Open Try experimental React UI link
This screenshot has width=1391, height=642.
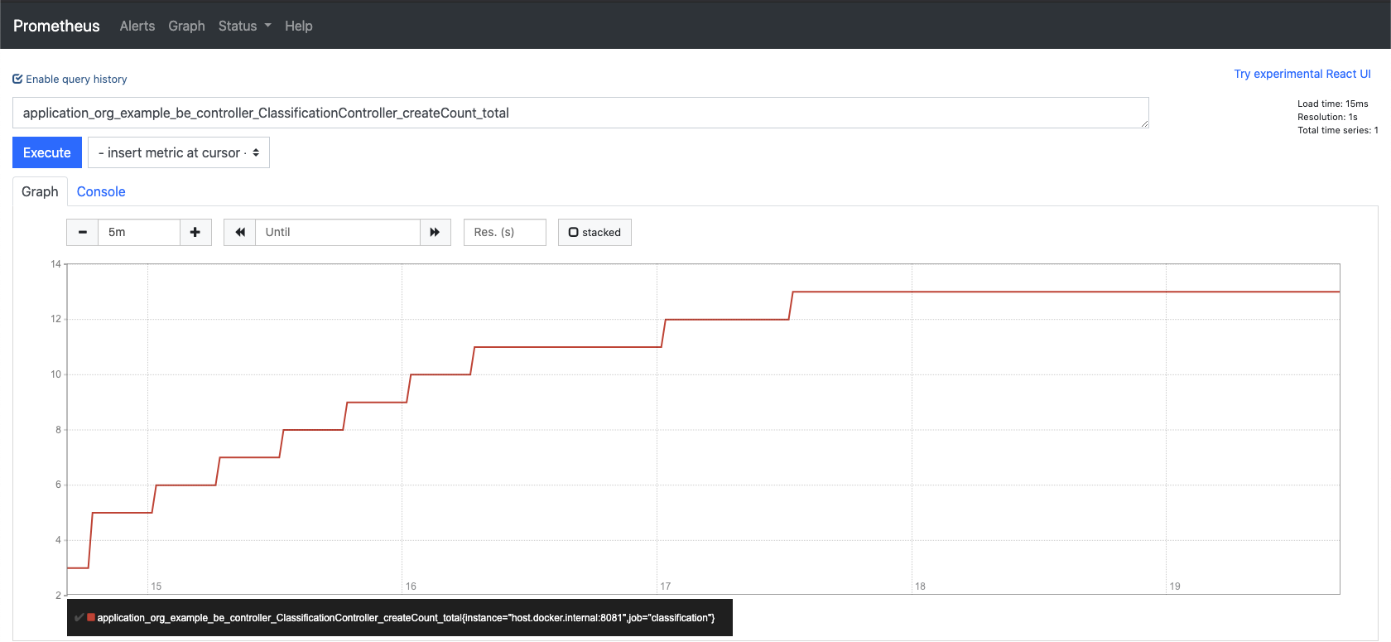pos(1302,74)
